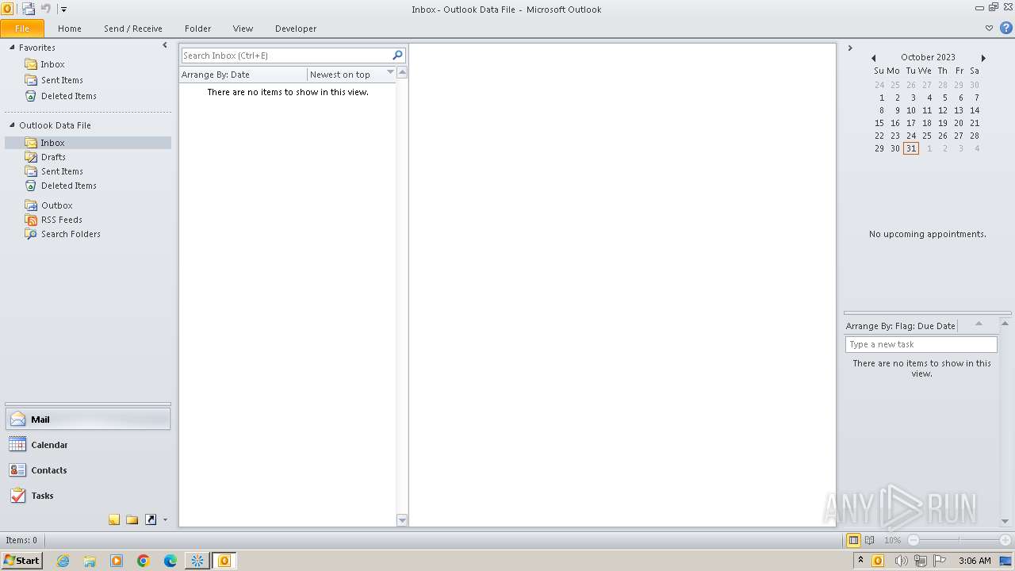Switch to the Mail module

(88, 420)
